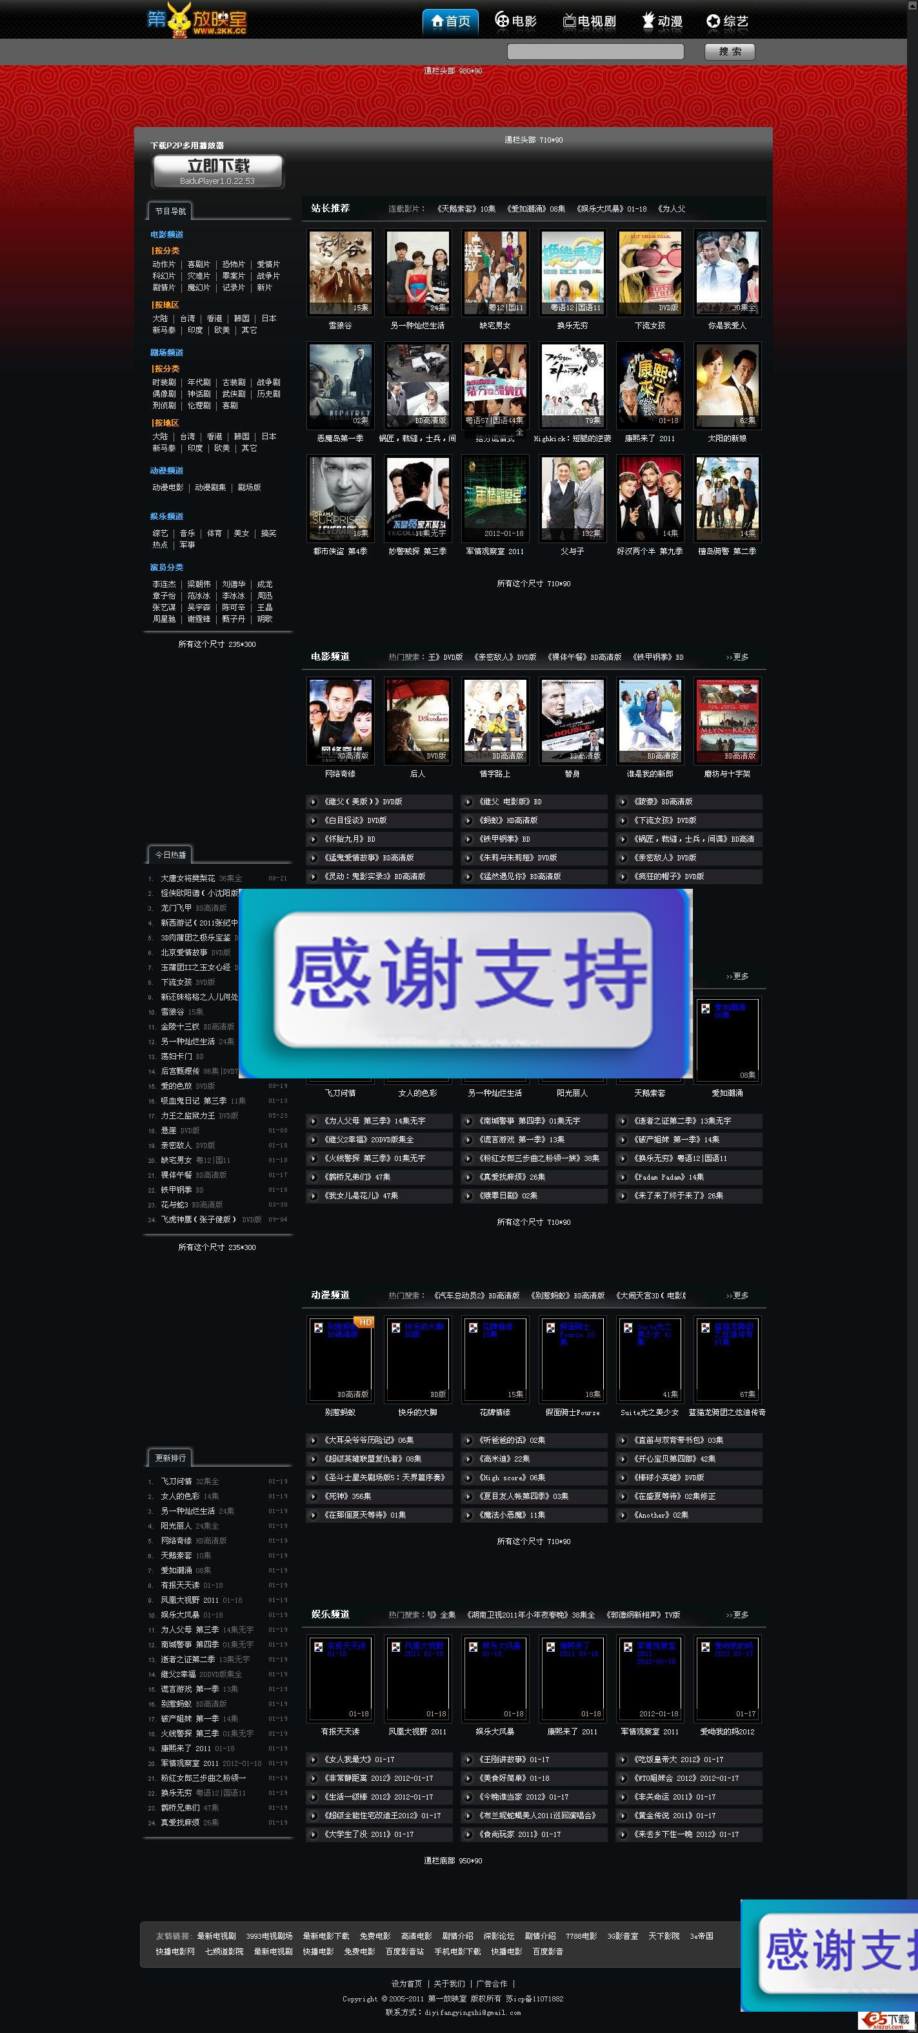Select the 综艺 variety shows tab
This screenshot has width=918, height=2033.
[x=727, y=21]
